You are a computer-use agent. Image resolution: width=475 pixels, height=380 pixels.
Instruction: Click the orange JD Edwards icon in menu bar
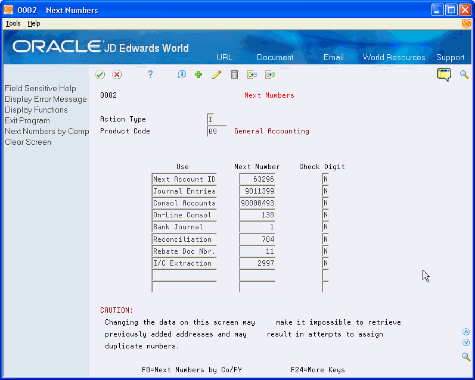click(x=467, y=24)
